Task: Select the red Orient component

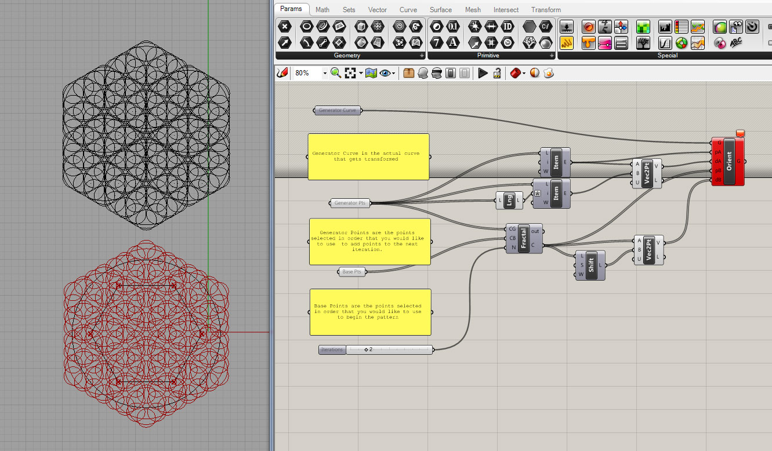Action: 728,161
